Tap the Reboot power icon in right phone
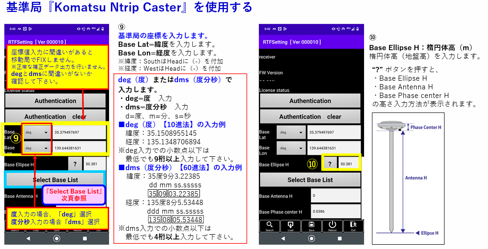Screen dimensions: 488x249 (333, 226)
